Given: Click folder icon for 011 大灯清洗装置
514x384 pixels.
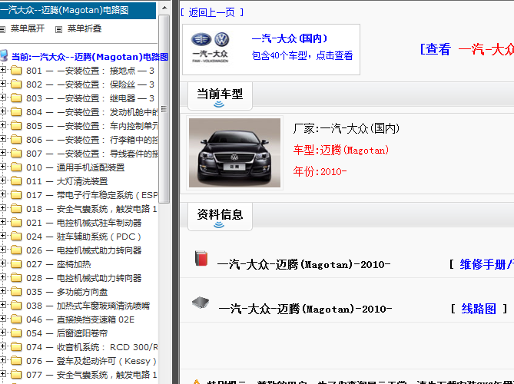Looking at the screenshot, I should (x=16, y=180).
